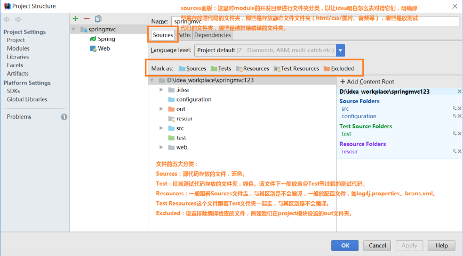
Task: Open Project settings section
Action: (16, 40)
